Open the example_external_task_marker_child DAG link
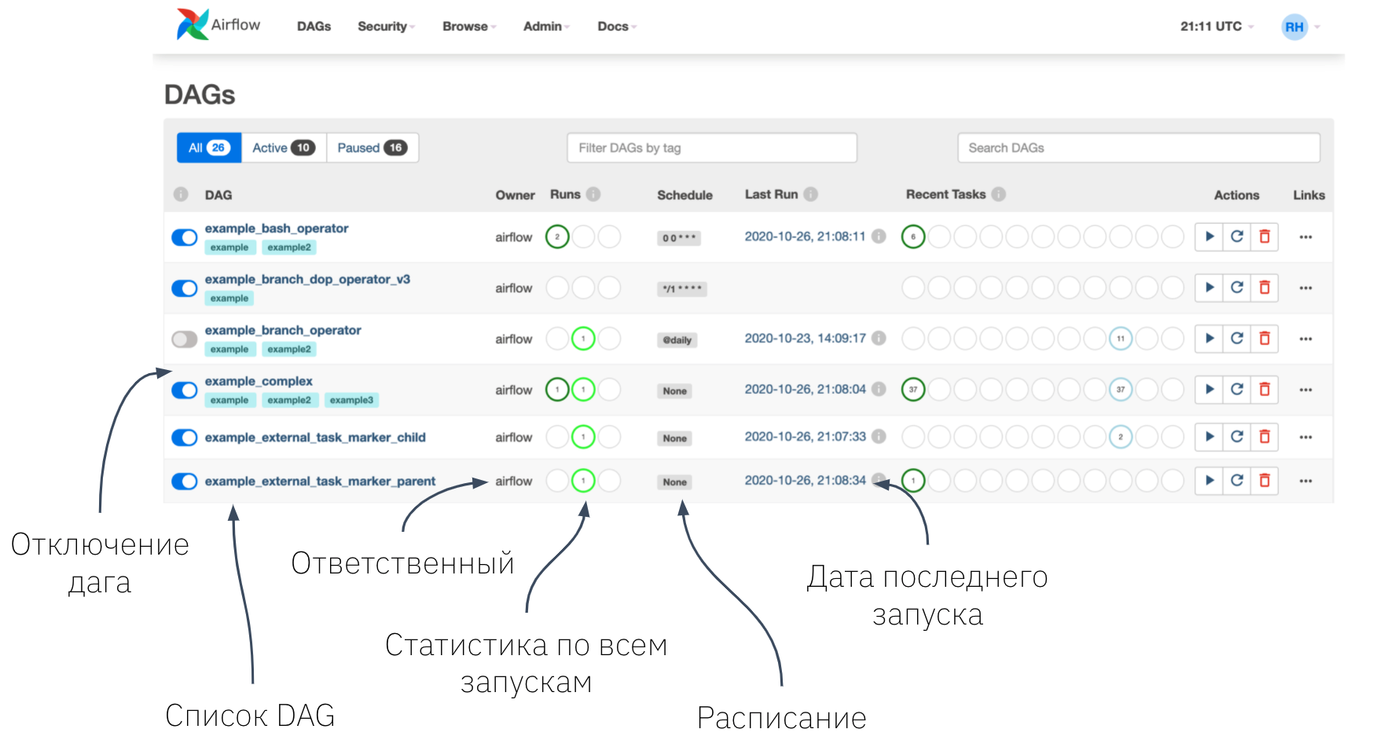1380x751 pixels. pyautogui.click(x=315, y=438)
